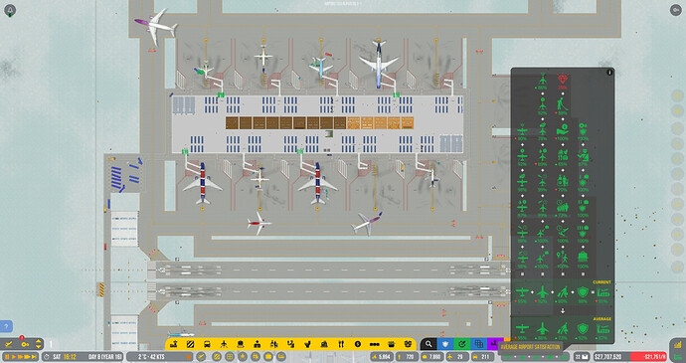Toggle the flight overlay round button
Screen dimensions: 686x363
tap(201, 356)
